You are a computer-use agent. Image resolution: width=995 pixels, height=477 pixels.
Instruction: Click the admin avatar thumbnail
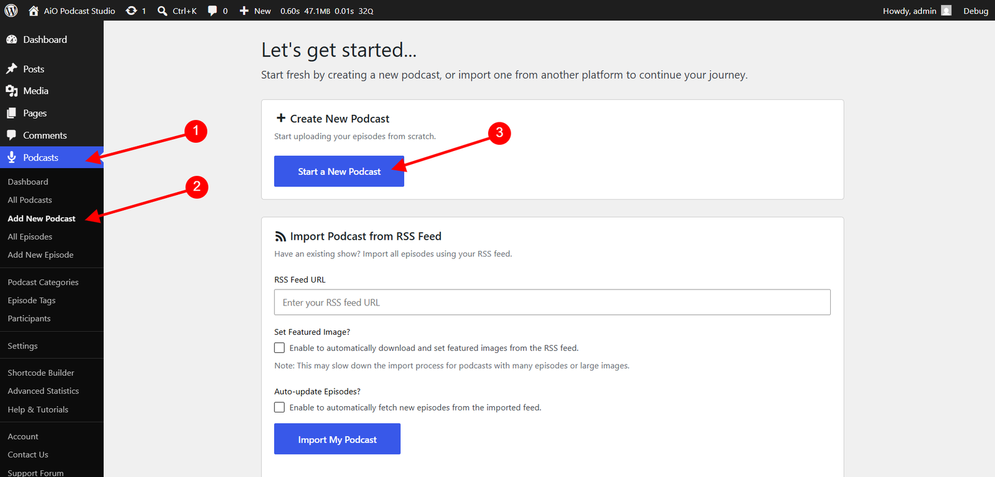(x=946, y=11)
